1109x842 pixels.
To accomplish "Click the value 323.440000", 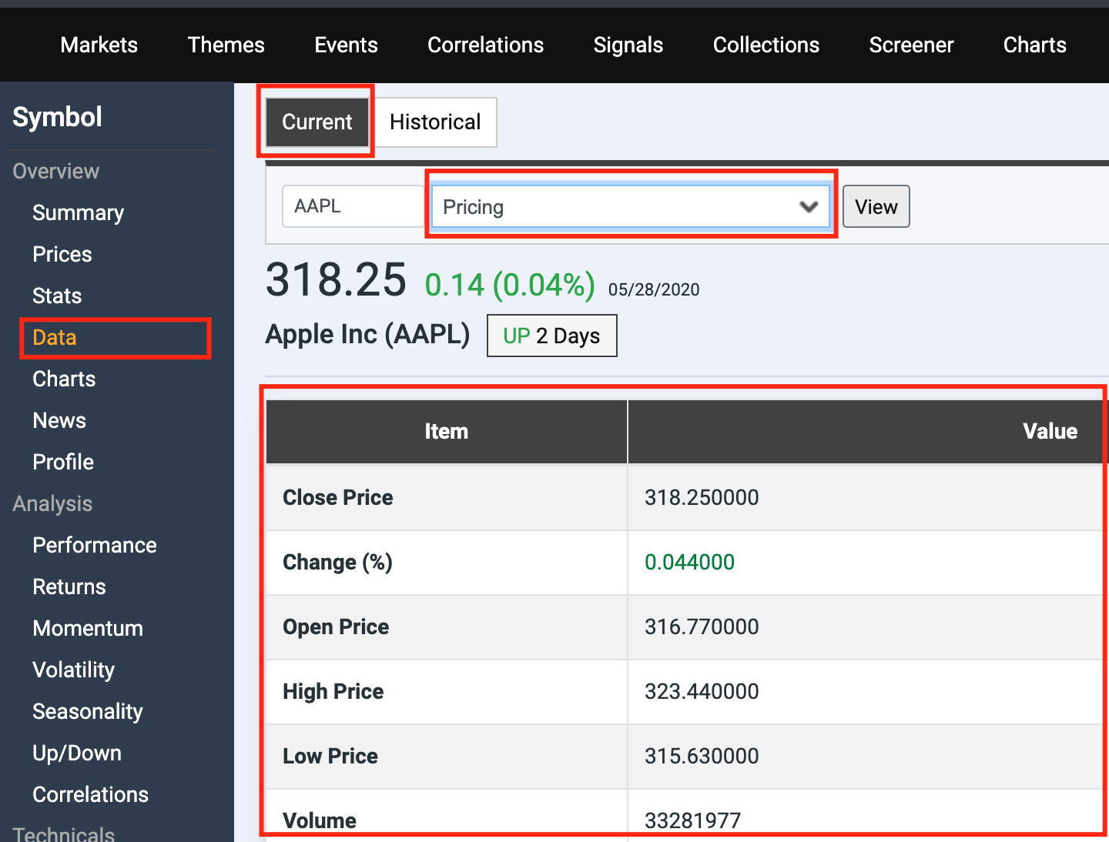I will (x=702, y=691).
